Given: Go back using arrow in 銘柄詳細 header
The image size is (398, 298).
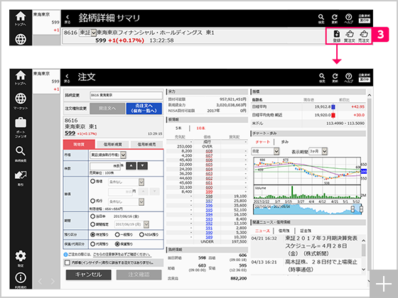Looking at the screenshot, I should coord(68,17).
